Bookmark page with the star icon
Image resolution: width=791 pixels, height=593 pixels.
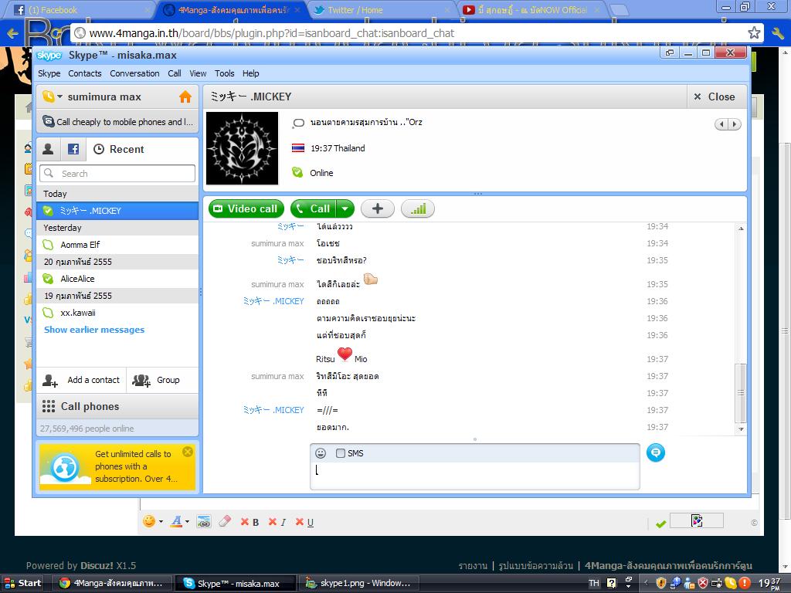(x=754, y=32)
